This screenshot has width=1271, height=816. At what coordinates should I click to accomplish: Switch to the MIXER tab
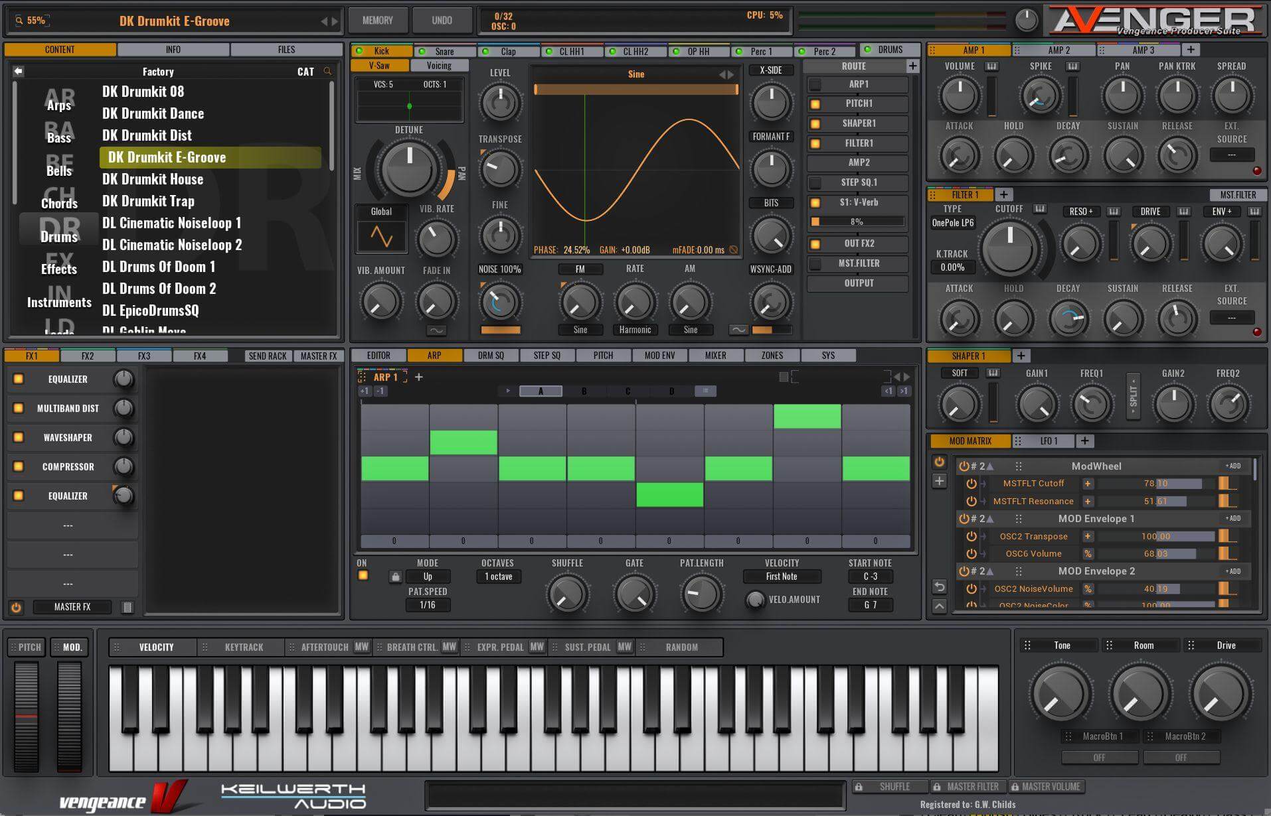715,356
